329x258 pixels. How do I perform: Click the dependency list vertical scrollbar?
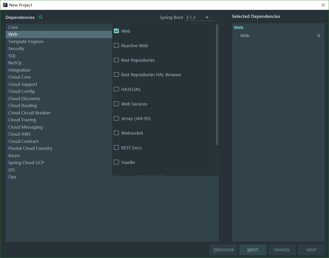[x=217, y=85]
